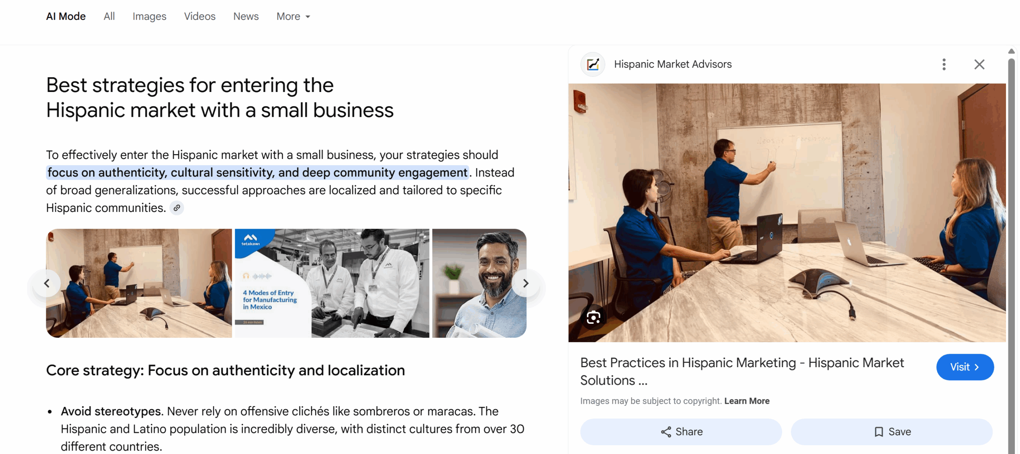Click the Share button
Image resolution: width=1020 pixels, height=454 pixels.
pyautogui.click(x=681, y=432)
